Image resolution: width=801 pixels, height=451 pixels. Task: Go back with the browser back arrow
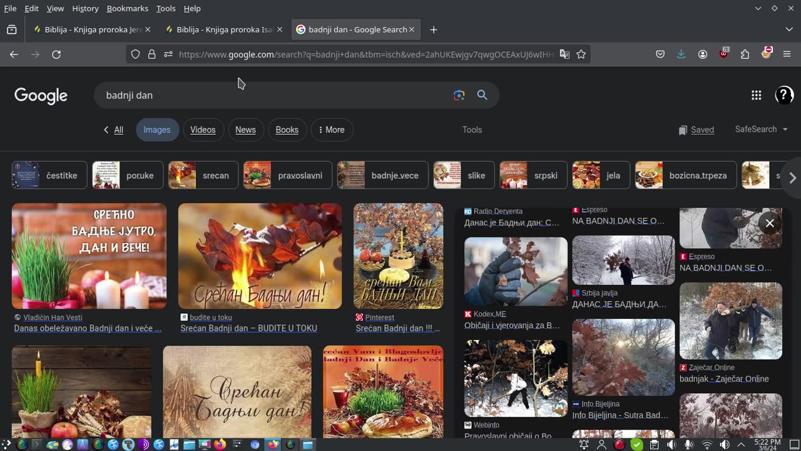coord(14,54)
